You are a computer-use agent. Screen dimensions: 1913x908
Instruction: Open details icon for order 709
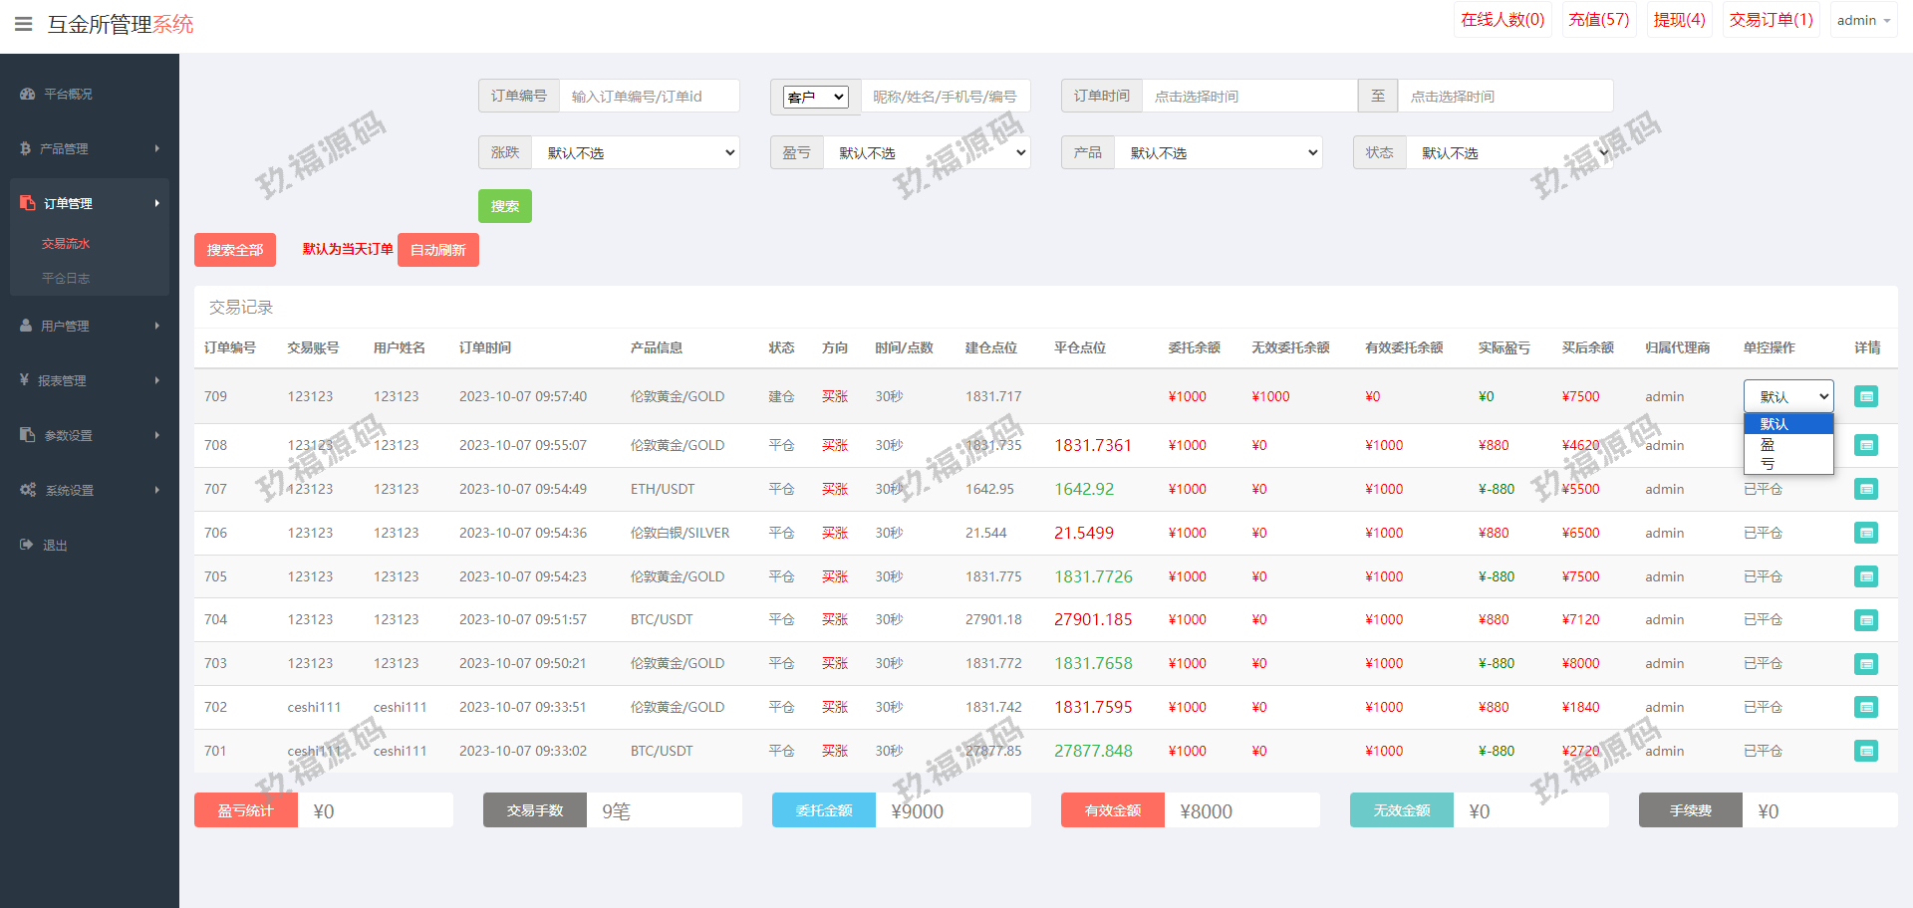click(1865, 396)
